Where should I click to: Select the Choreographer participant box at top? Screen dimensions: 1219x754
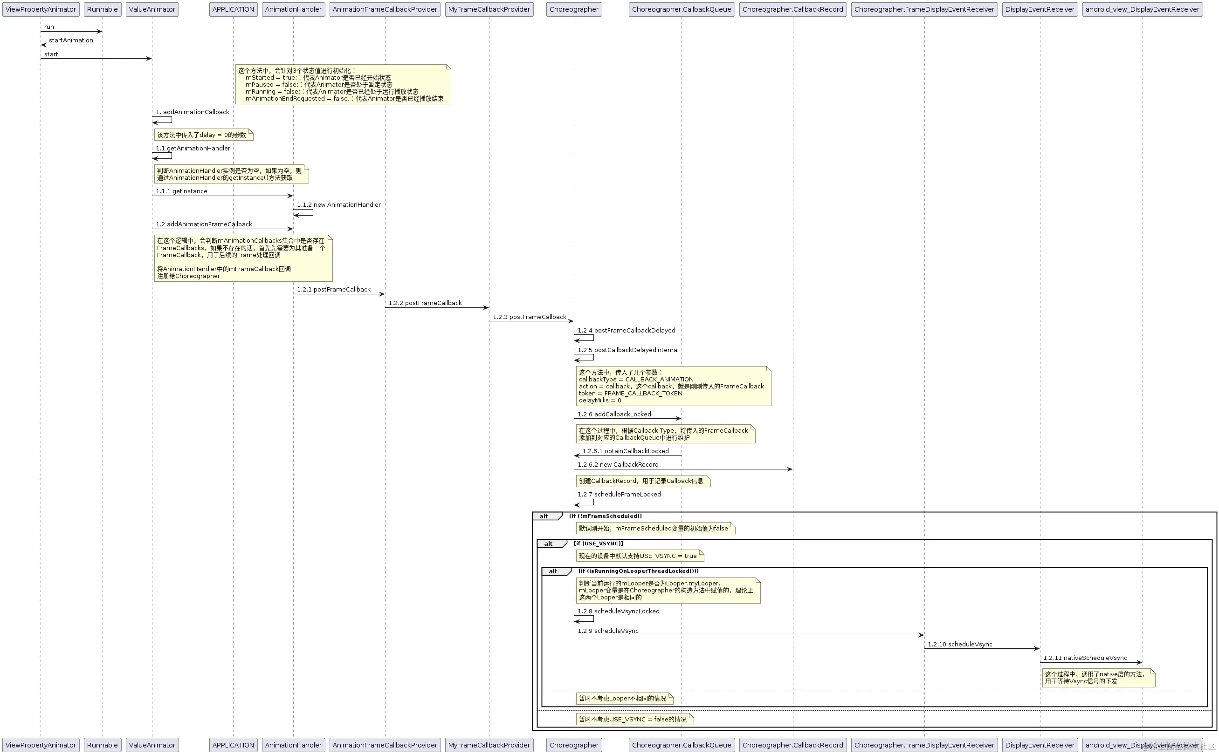coord(573,9)
